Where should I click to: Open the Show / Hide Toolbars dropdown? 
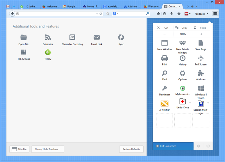[x=48, y=149]
